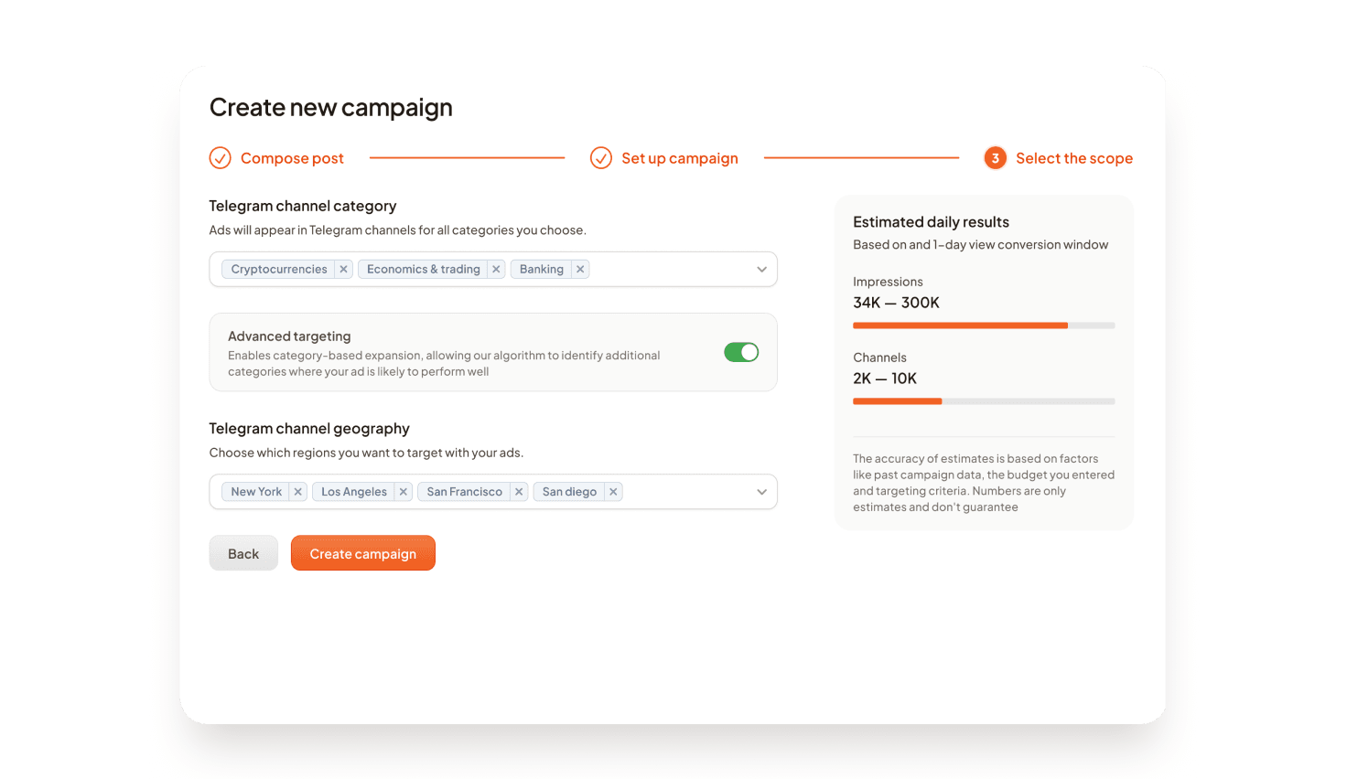
Task: Remove the San Francisco region tag
Action: click(x=519, y=492)
